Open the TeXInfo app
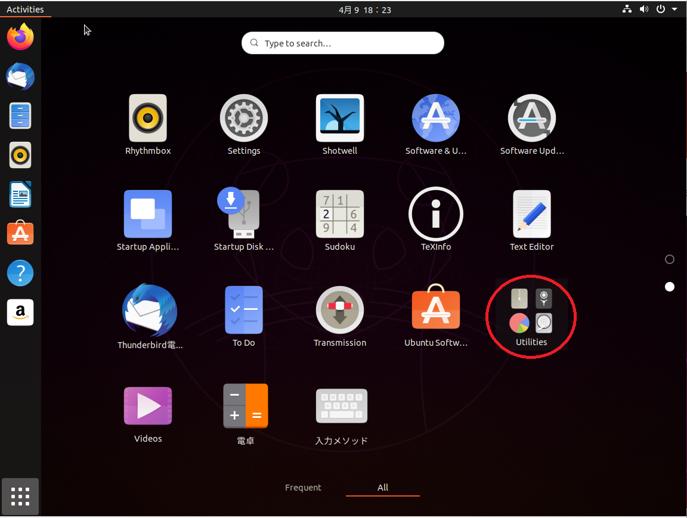 435,220
